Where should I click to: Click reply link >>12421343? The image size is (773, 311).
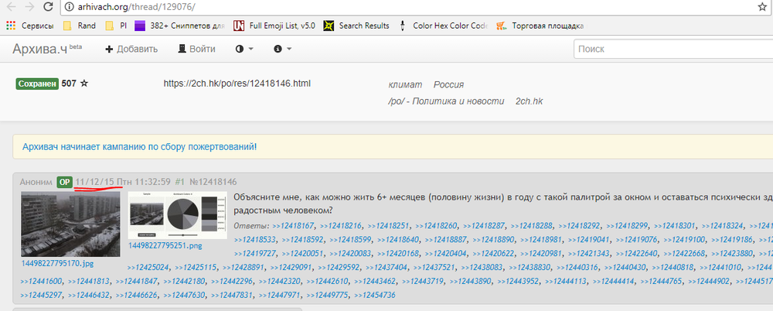click(590, 254)
